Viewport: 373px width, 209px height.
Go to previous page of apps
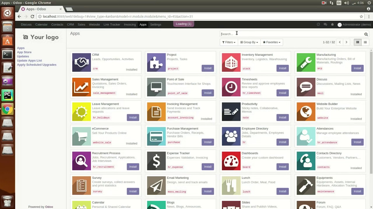point(339,42)
